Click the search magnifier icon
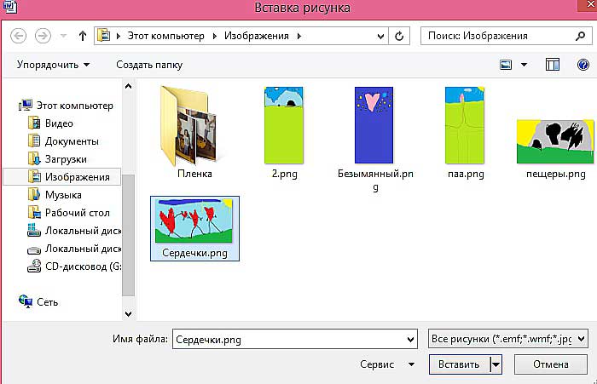The image size is (597, 384). [580, 36]
